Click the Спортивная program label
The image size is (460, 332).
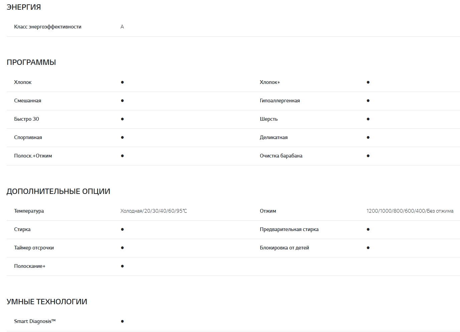coord(28,137)
